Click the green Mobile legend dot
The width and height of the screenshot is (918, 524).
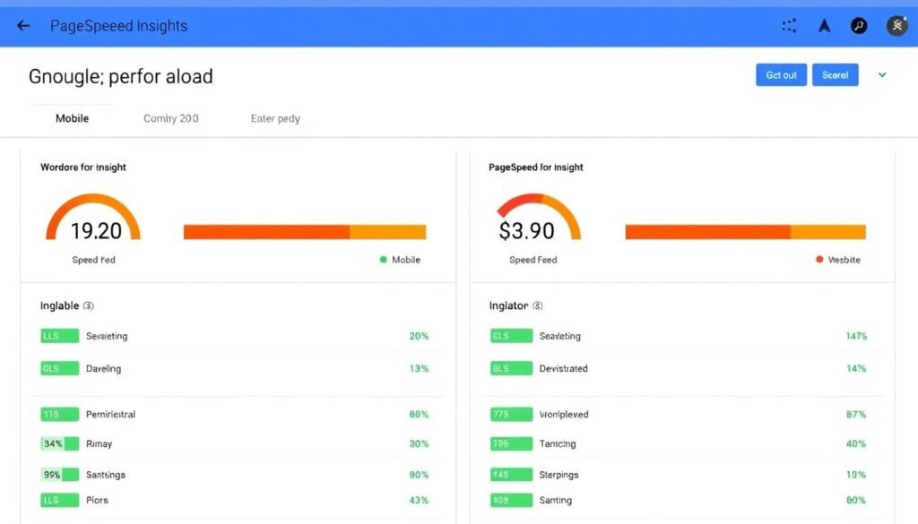384,260
